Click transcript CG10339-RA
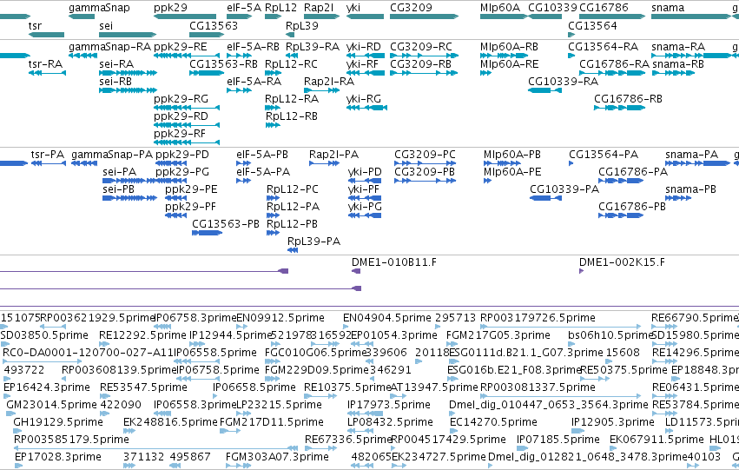Image resolution: width=739 pixels, height=470 pixels. click(564, 82)
